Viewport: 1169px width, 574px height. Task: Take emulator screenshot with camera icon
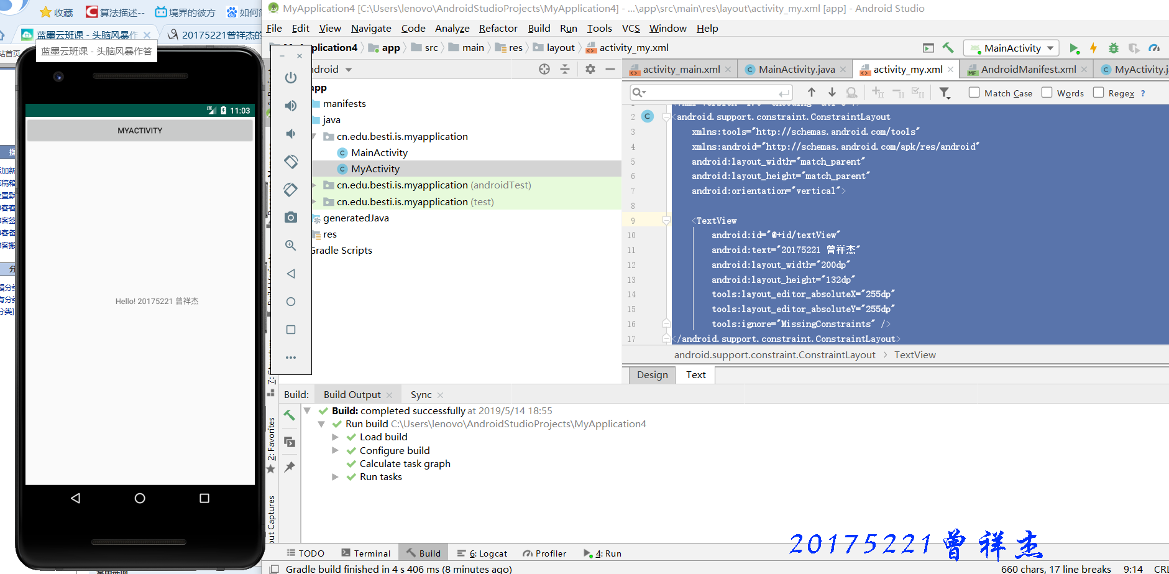[291, 217]
